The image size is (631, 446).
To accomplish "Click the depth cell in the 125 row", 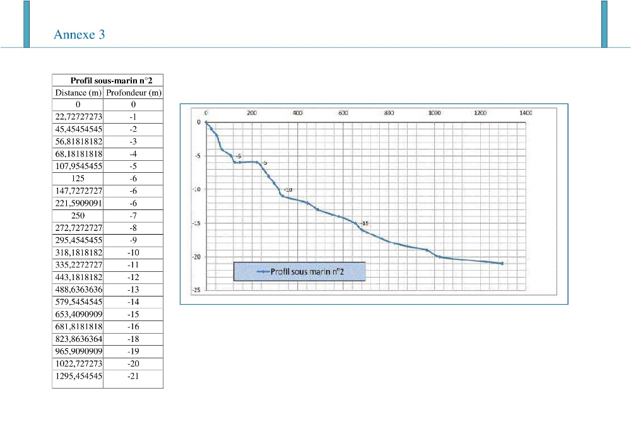I will click(133, 179).
